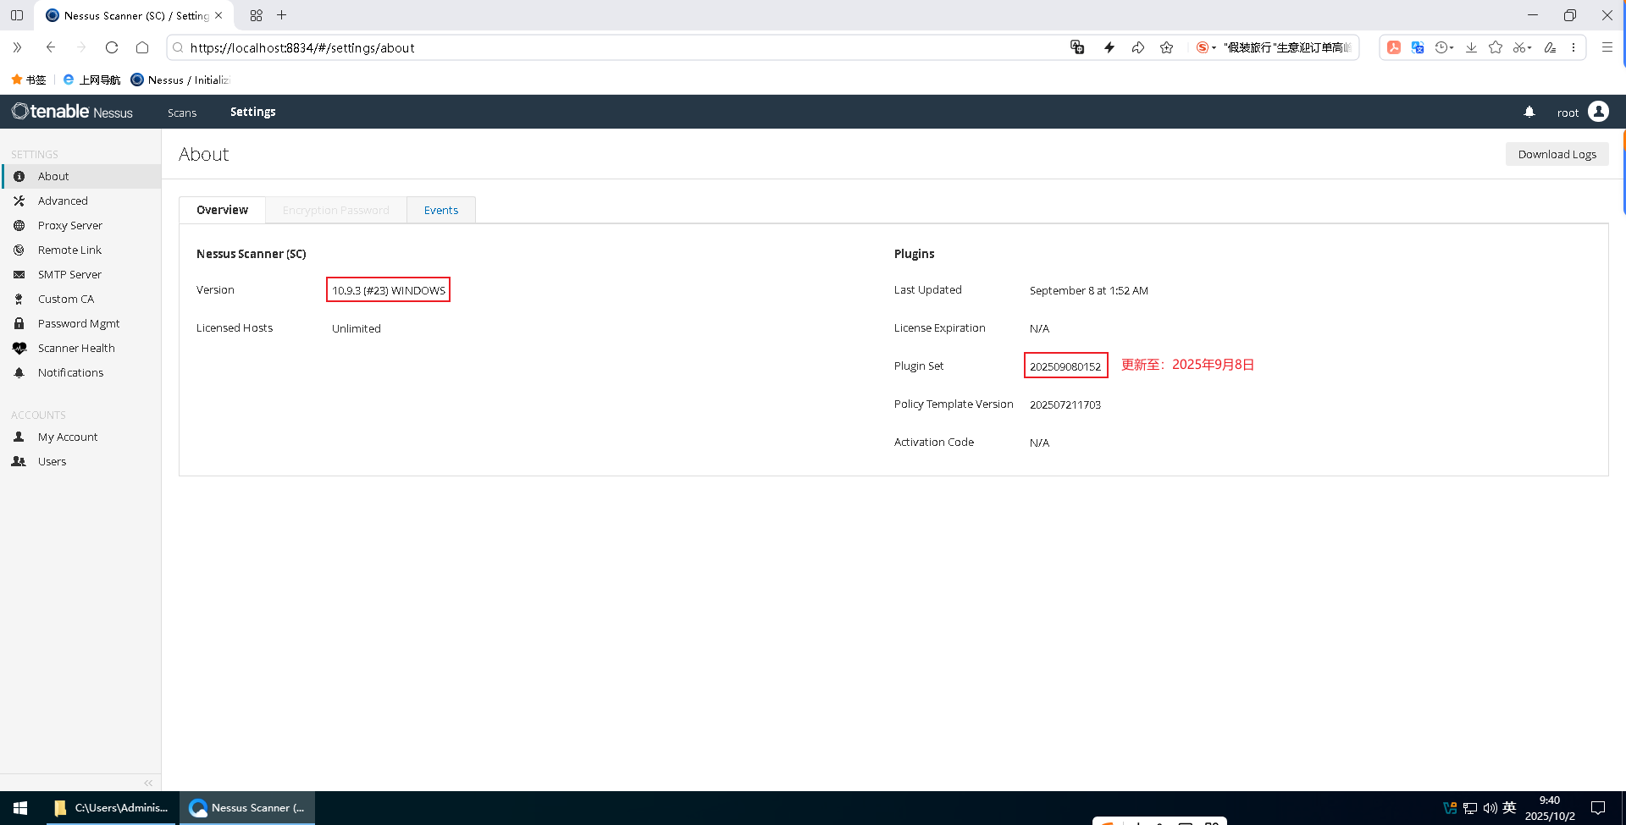This screenshot has width=1626, height=825.
Task: Go to SMTP Server settings
Action: click(x=69, y=274)
